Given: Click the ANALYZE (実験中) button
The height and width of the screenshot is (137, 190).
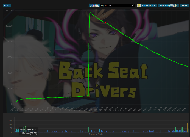Looking at the screenshot, I should (168, 5).
